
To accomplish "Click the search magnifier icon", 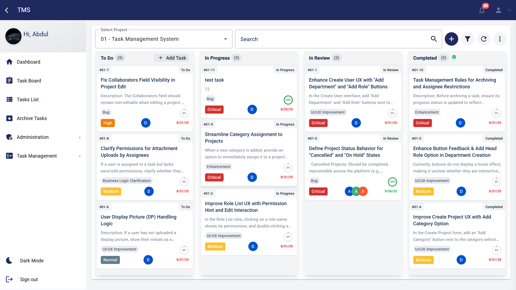I will pos(434,39).
